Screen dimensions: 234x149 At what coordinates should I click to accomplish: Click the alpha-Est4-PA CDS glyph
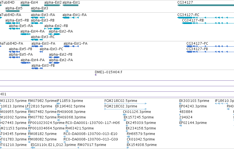(x=26, y=63)
